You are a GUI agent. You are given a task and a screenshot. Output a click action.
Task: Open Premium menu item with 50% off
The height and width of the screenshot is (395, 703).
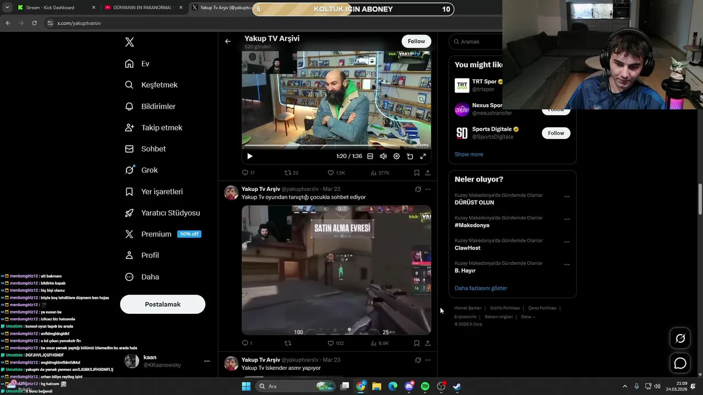pos(163,234)
